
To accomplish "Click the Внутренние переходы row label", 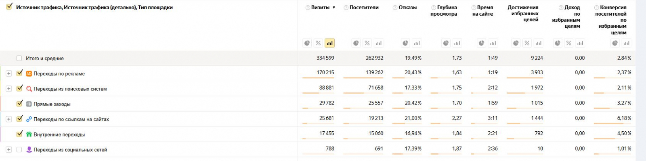I will (59, 135).
